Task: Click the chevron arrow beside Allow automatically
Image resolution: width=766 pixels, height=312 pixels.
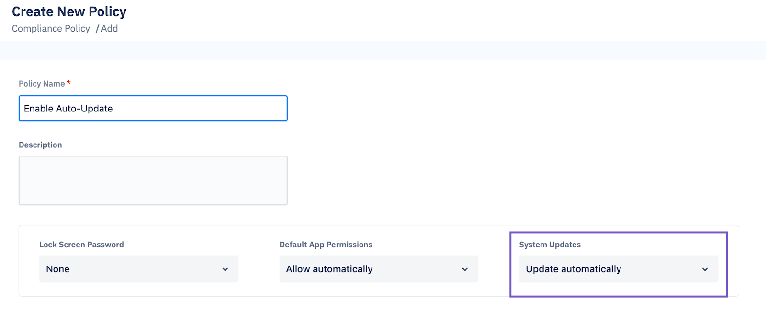Action: (x=465, y=269)
